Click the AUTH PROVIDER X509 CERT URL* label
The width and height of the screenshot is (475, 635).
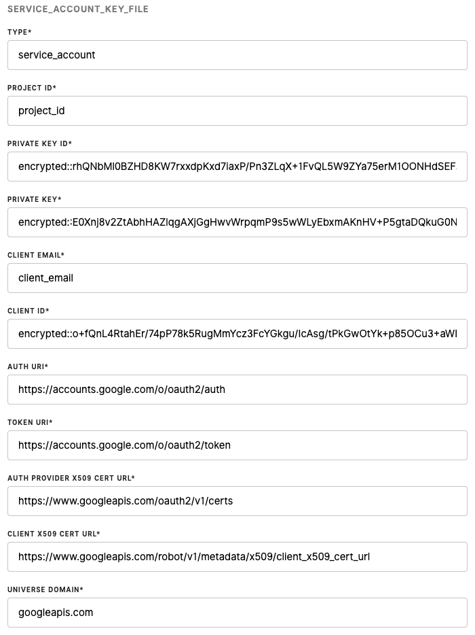71,479
